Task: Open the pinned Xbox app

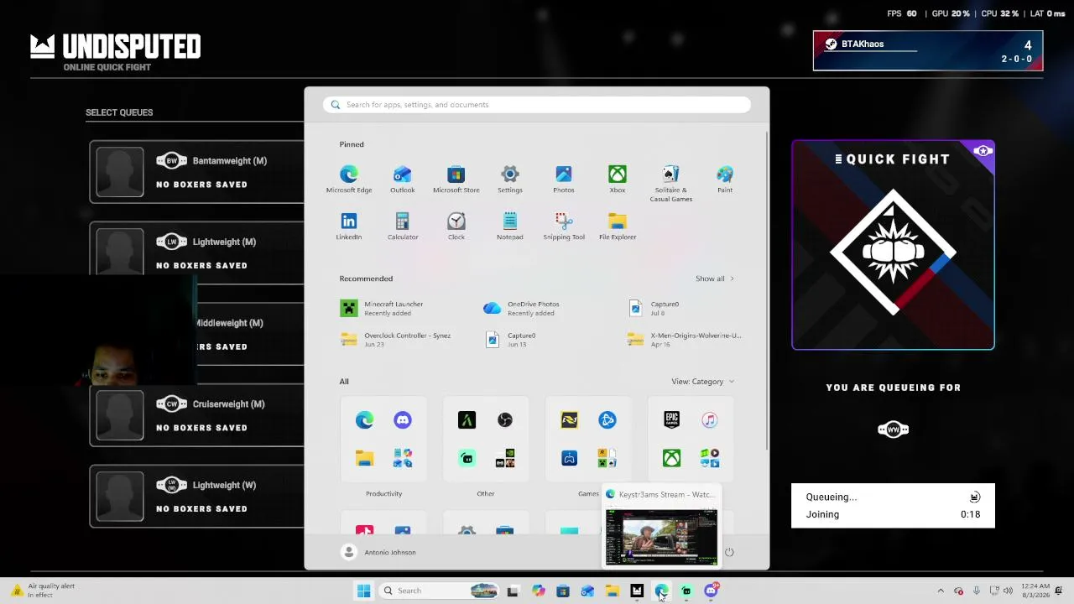Action: tap(618, 179)
